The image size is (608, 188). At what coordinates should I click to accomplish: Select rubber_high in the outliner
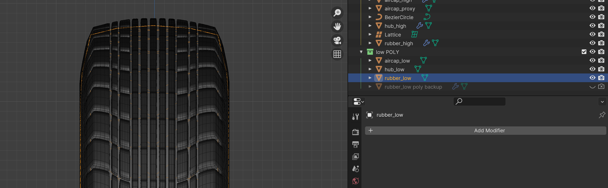point(399,43)
